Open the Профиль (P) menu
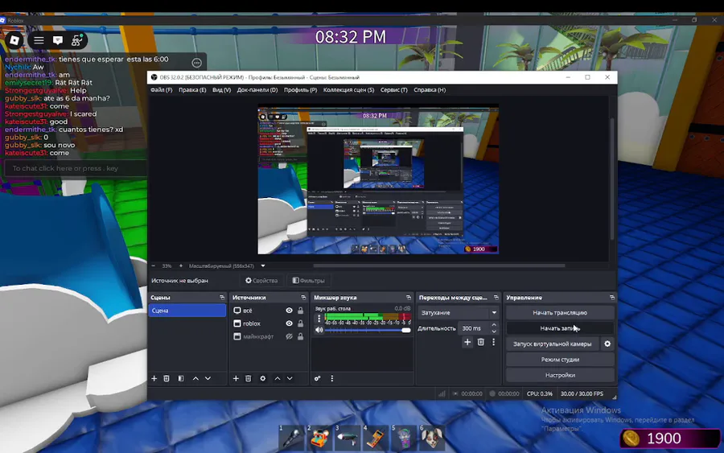 pyautogui.click(x=300, y=90)
